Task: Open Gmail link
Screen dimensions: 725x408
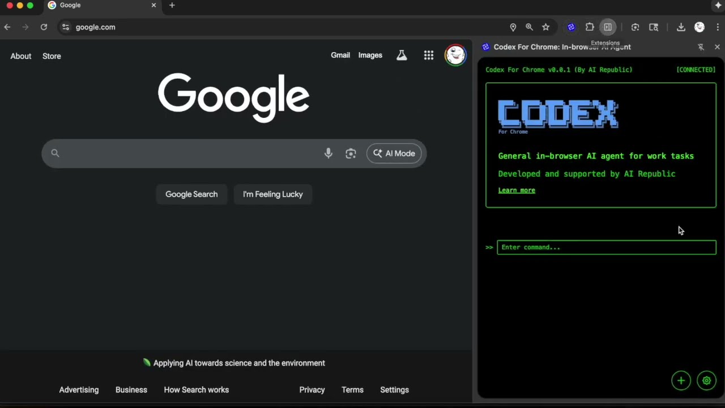Action: [340, 55]
